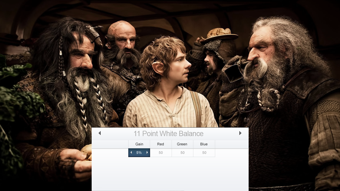The width and height of the screenshot is (340, 191).
Task: Click the 11 Point White Balance title
Action: [168, 133]
